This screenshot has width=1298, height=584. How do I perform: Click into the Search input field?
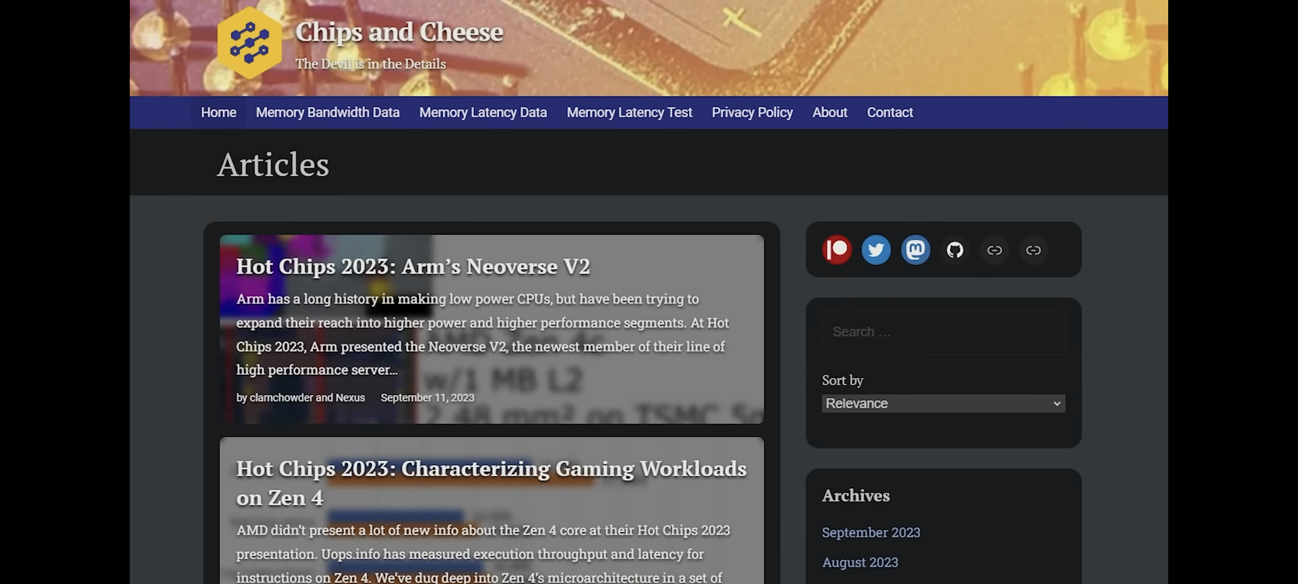[944, 332]
